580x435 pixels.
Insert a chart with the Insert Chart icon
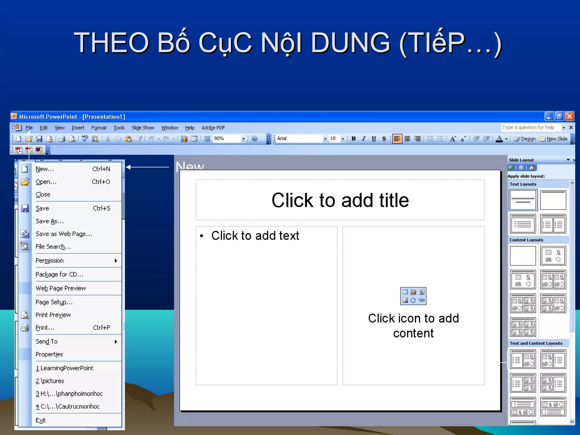tap(184, 139)
